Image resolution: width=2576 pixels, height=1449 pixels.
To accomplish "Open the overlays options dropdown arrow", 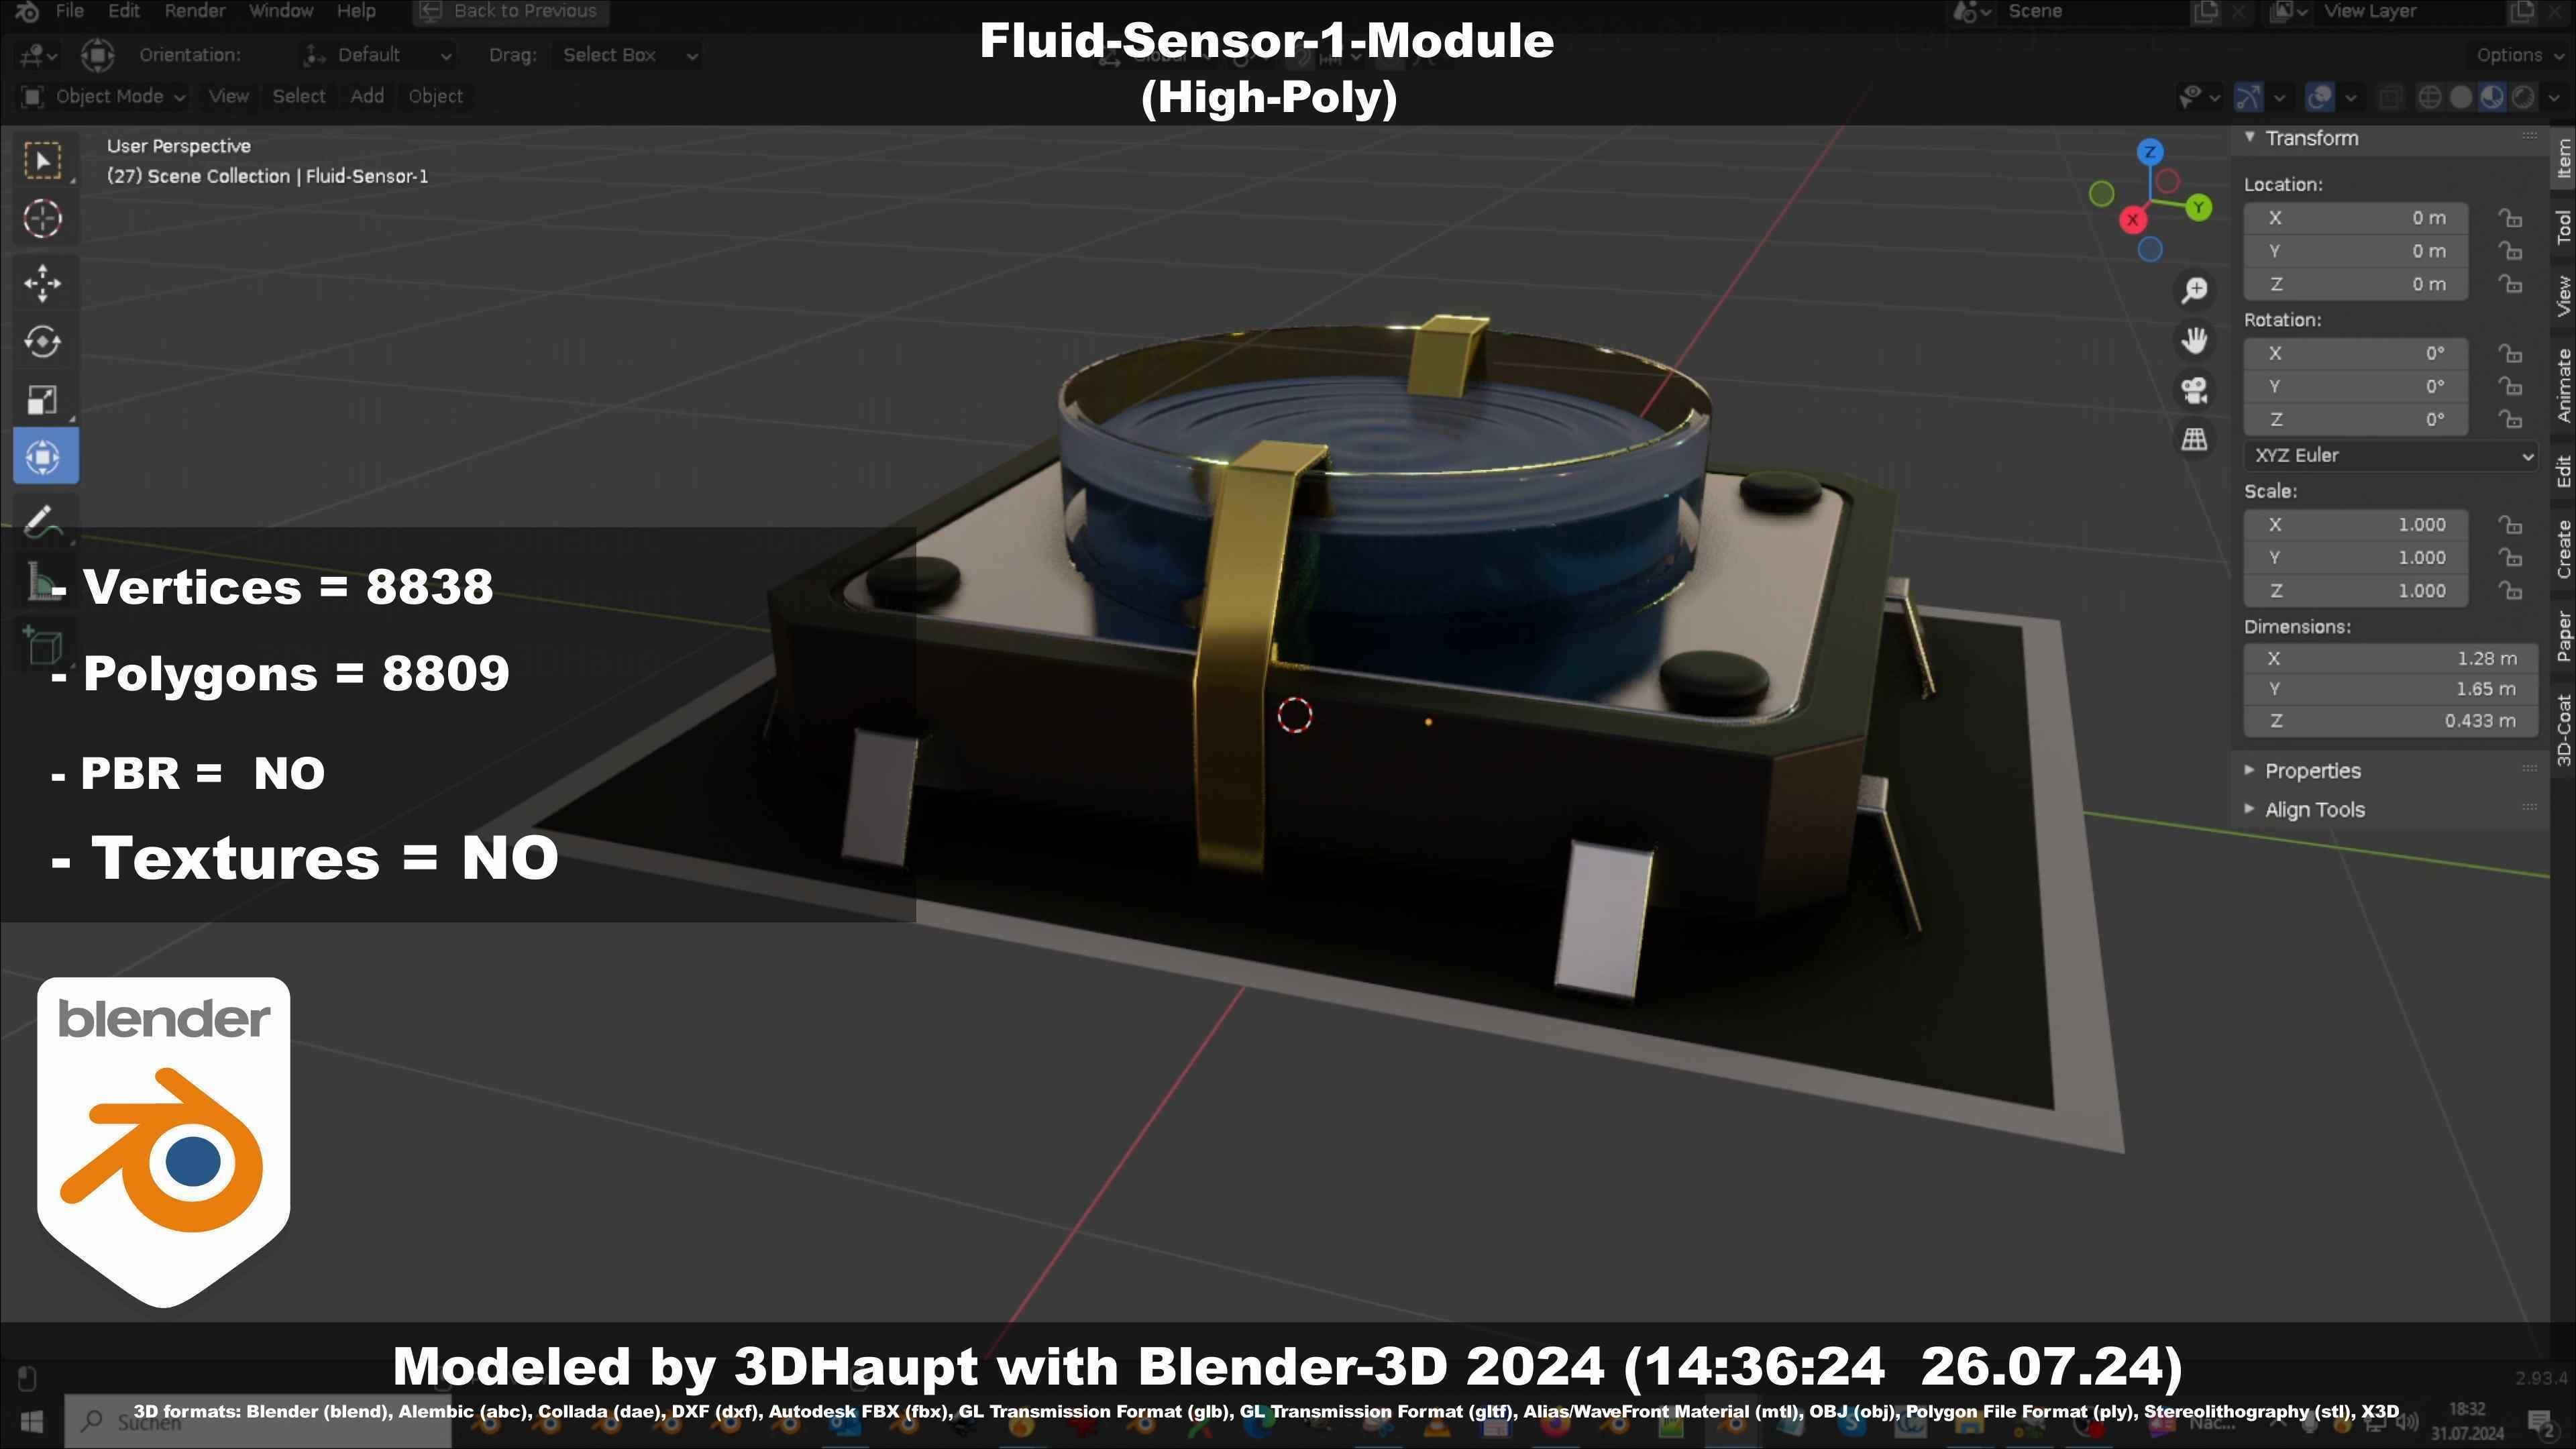I will coord(2351,97).
